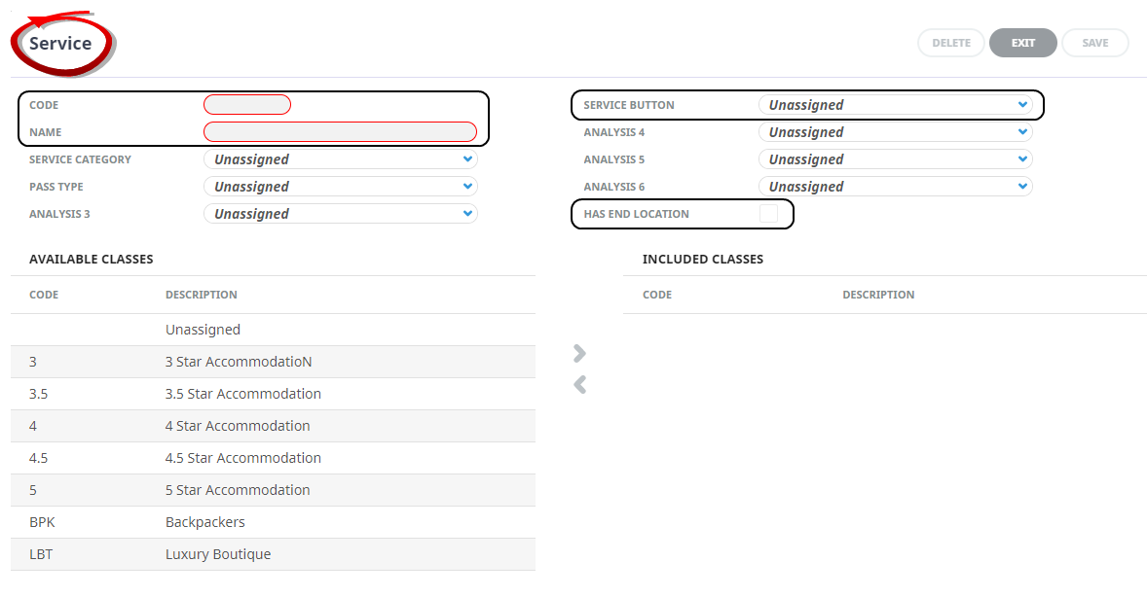Click into the Name text field
The image size is (1147, 597).
(x=340, y=132)
